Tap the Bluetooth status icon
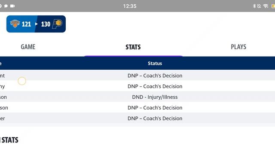The height and width of the screenshot is (154, 275). pos(254,6)
